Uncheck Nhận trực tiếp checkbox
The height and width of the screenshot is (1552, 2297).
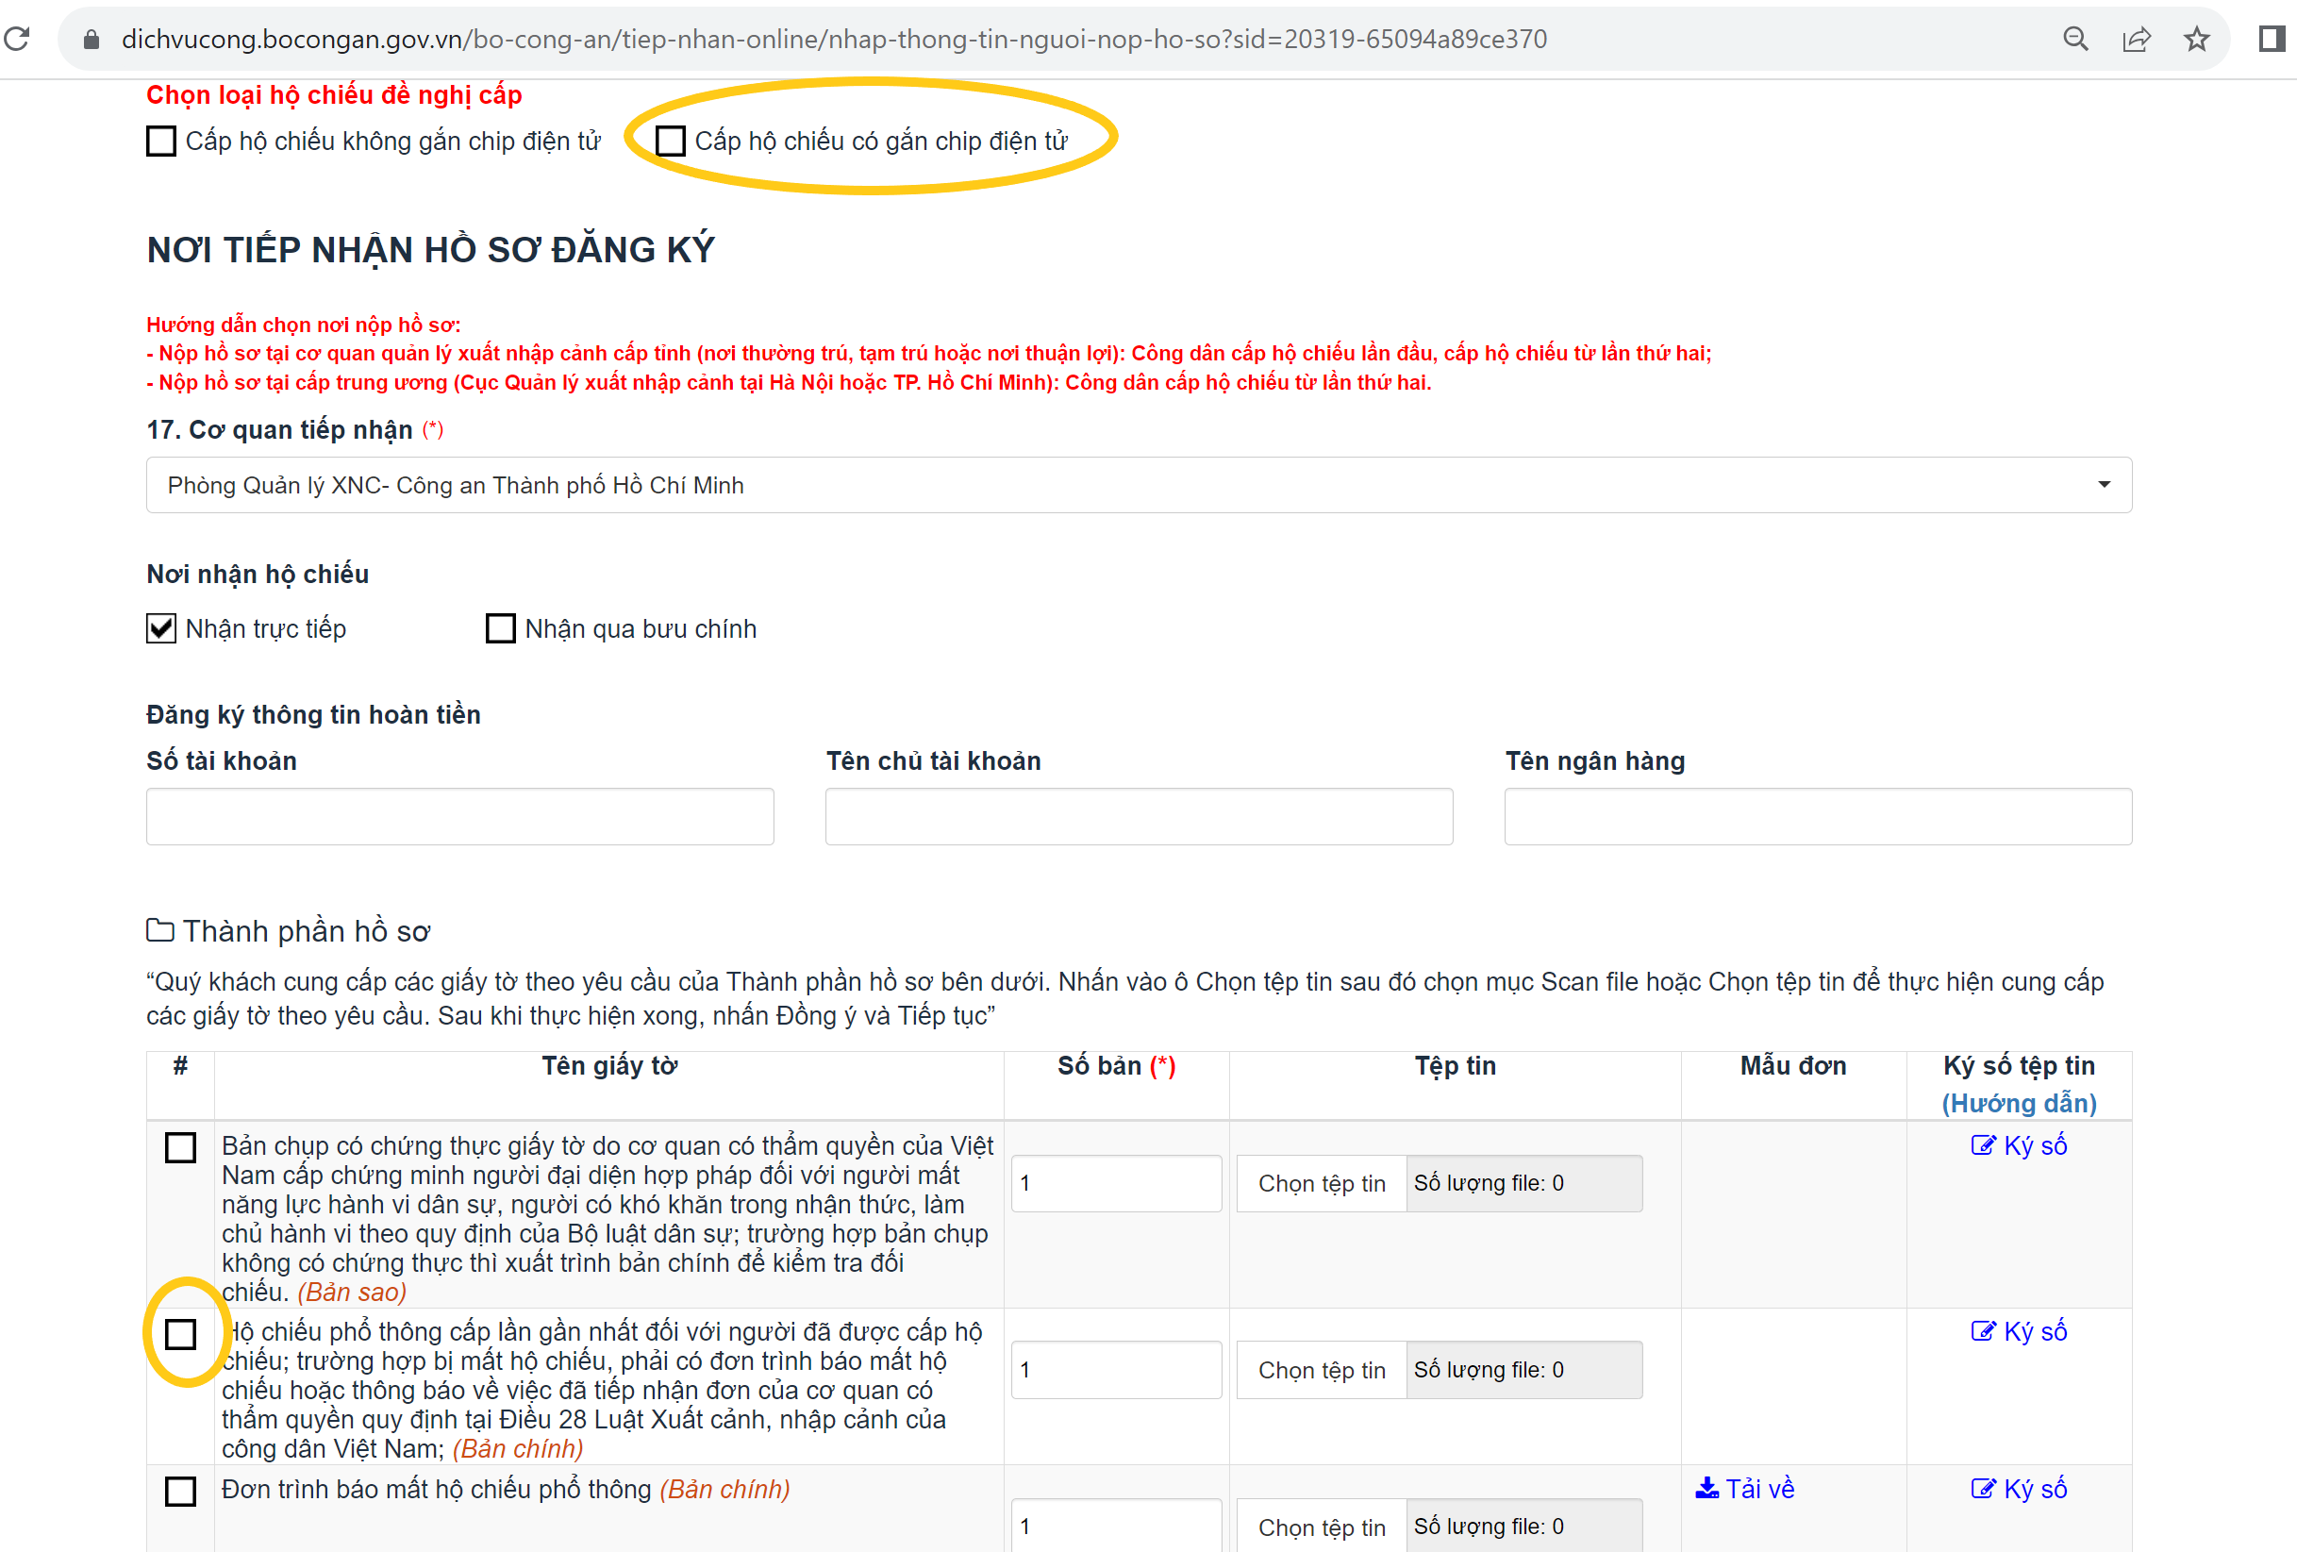click(x=161, y=628)
